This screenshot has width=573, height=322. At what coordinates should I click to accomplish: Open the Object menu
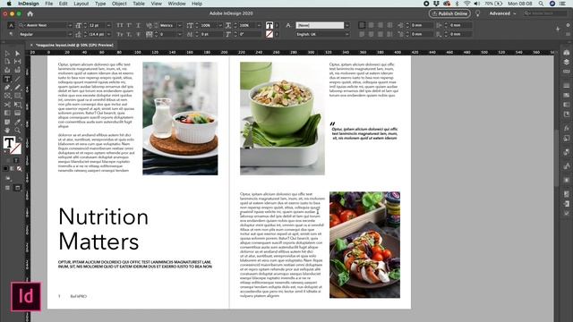(x=119, y=4)
